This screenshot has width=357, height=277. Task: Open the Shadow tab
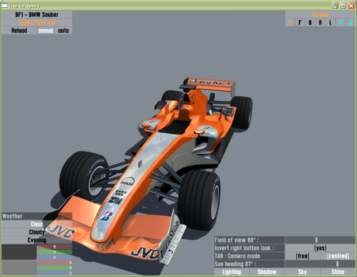tap(267, 272)
